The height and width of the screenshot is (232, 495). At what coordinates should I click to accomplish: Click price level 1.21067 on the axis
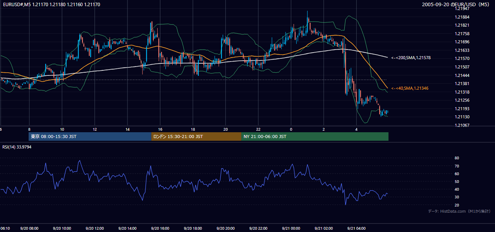click(x=461, y=125)
